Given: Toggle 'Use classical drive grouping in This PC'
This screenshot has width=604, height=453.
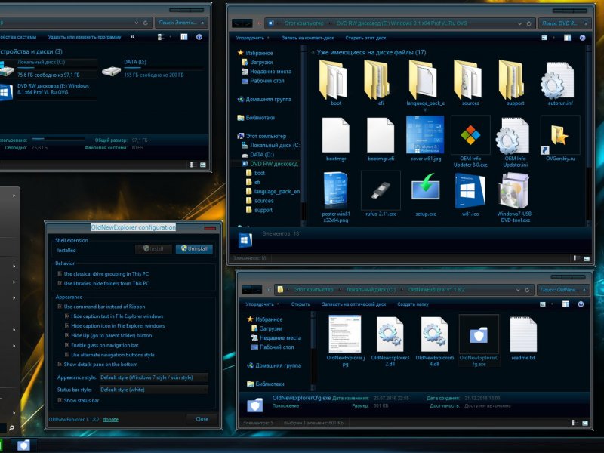Looking at the screenshot, I should point(60,273).
